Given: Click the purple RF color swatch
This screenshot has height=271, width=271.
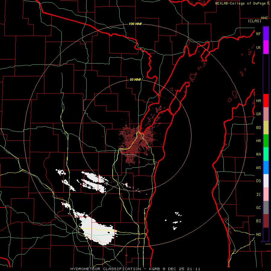Looking at the screenshot, I should tap(266, 34).
